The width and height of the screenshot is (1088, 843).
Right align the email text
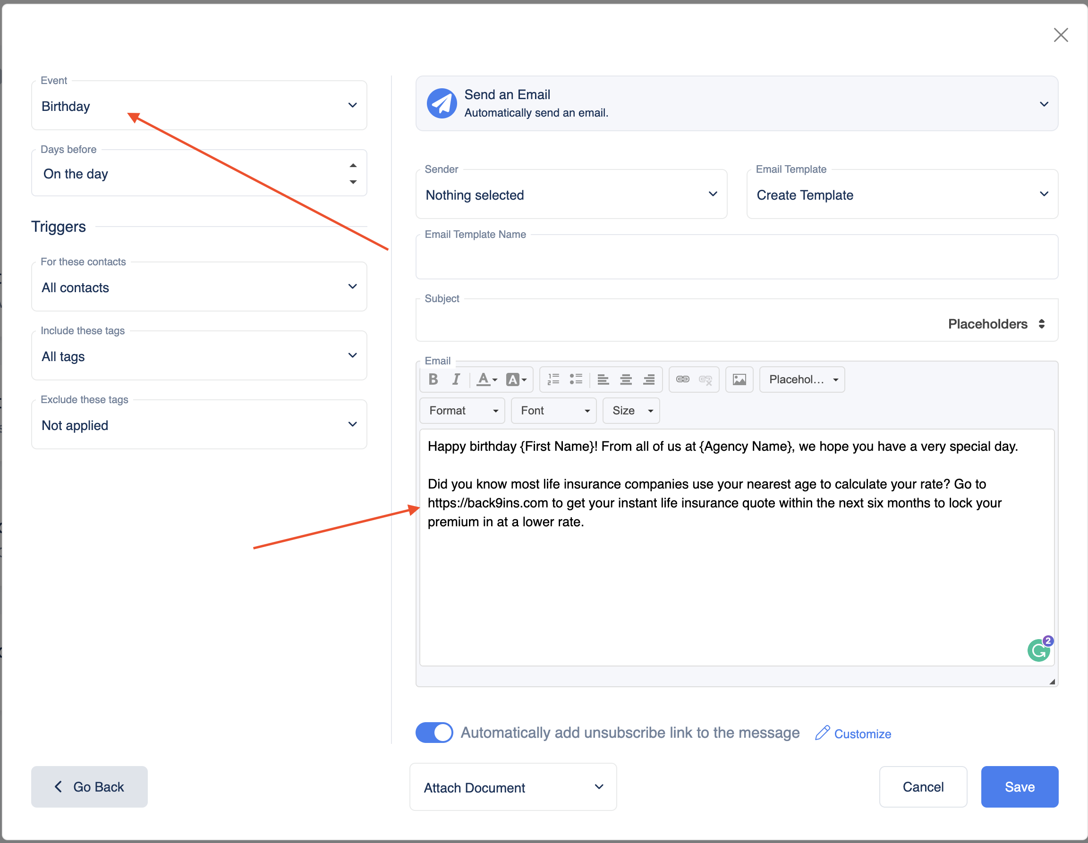point(649,379)
